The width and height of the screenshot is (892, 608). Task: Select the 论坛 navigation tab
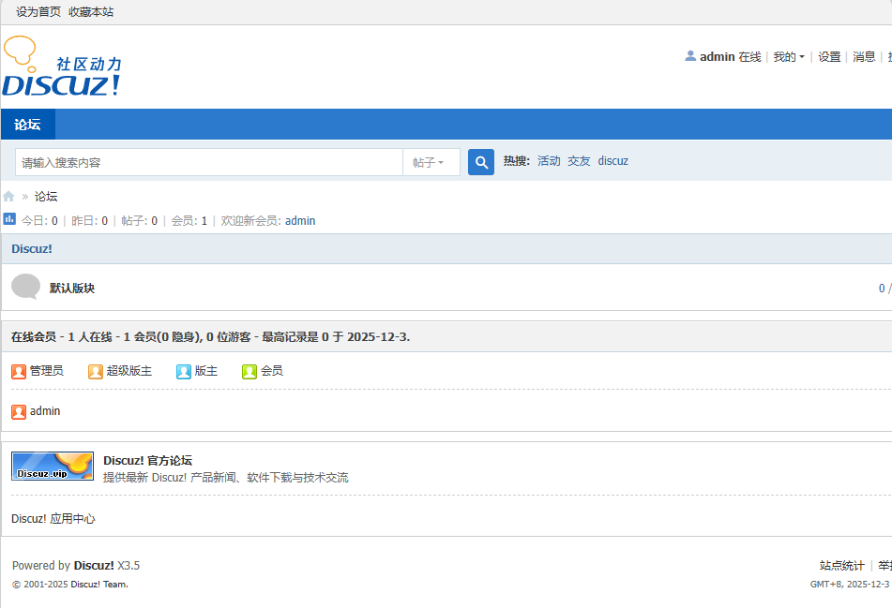[x=27, y=125]
